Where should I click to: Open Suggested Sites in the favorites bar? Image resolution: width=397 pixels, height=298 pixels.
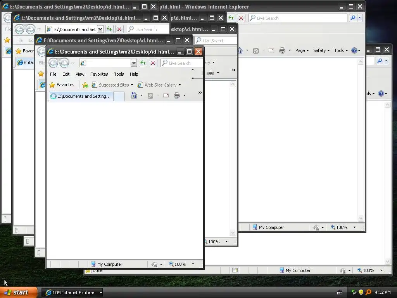point(112,85)
